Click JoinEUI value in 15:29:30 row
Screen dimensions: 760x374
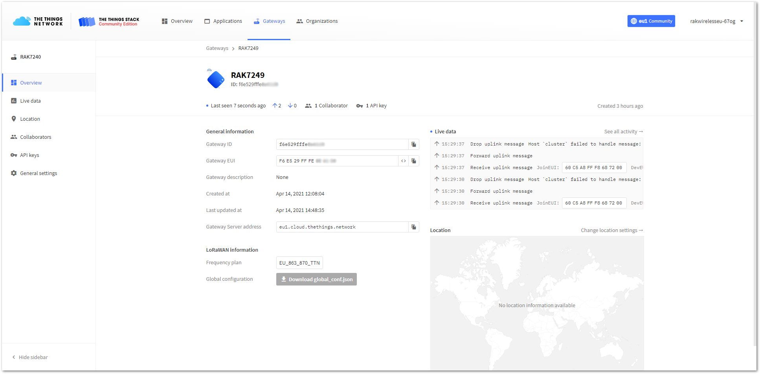click(594, 203)
